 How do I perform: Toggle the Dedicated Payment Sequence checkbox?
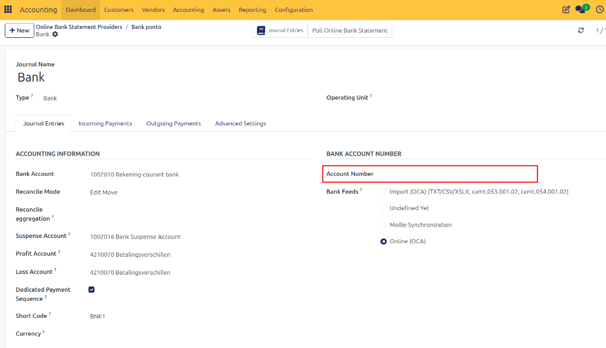92,289
